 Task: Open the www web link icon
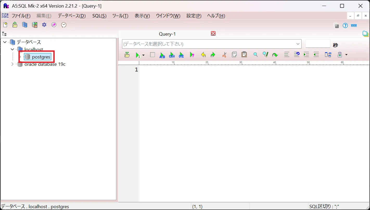coord(354,25)
